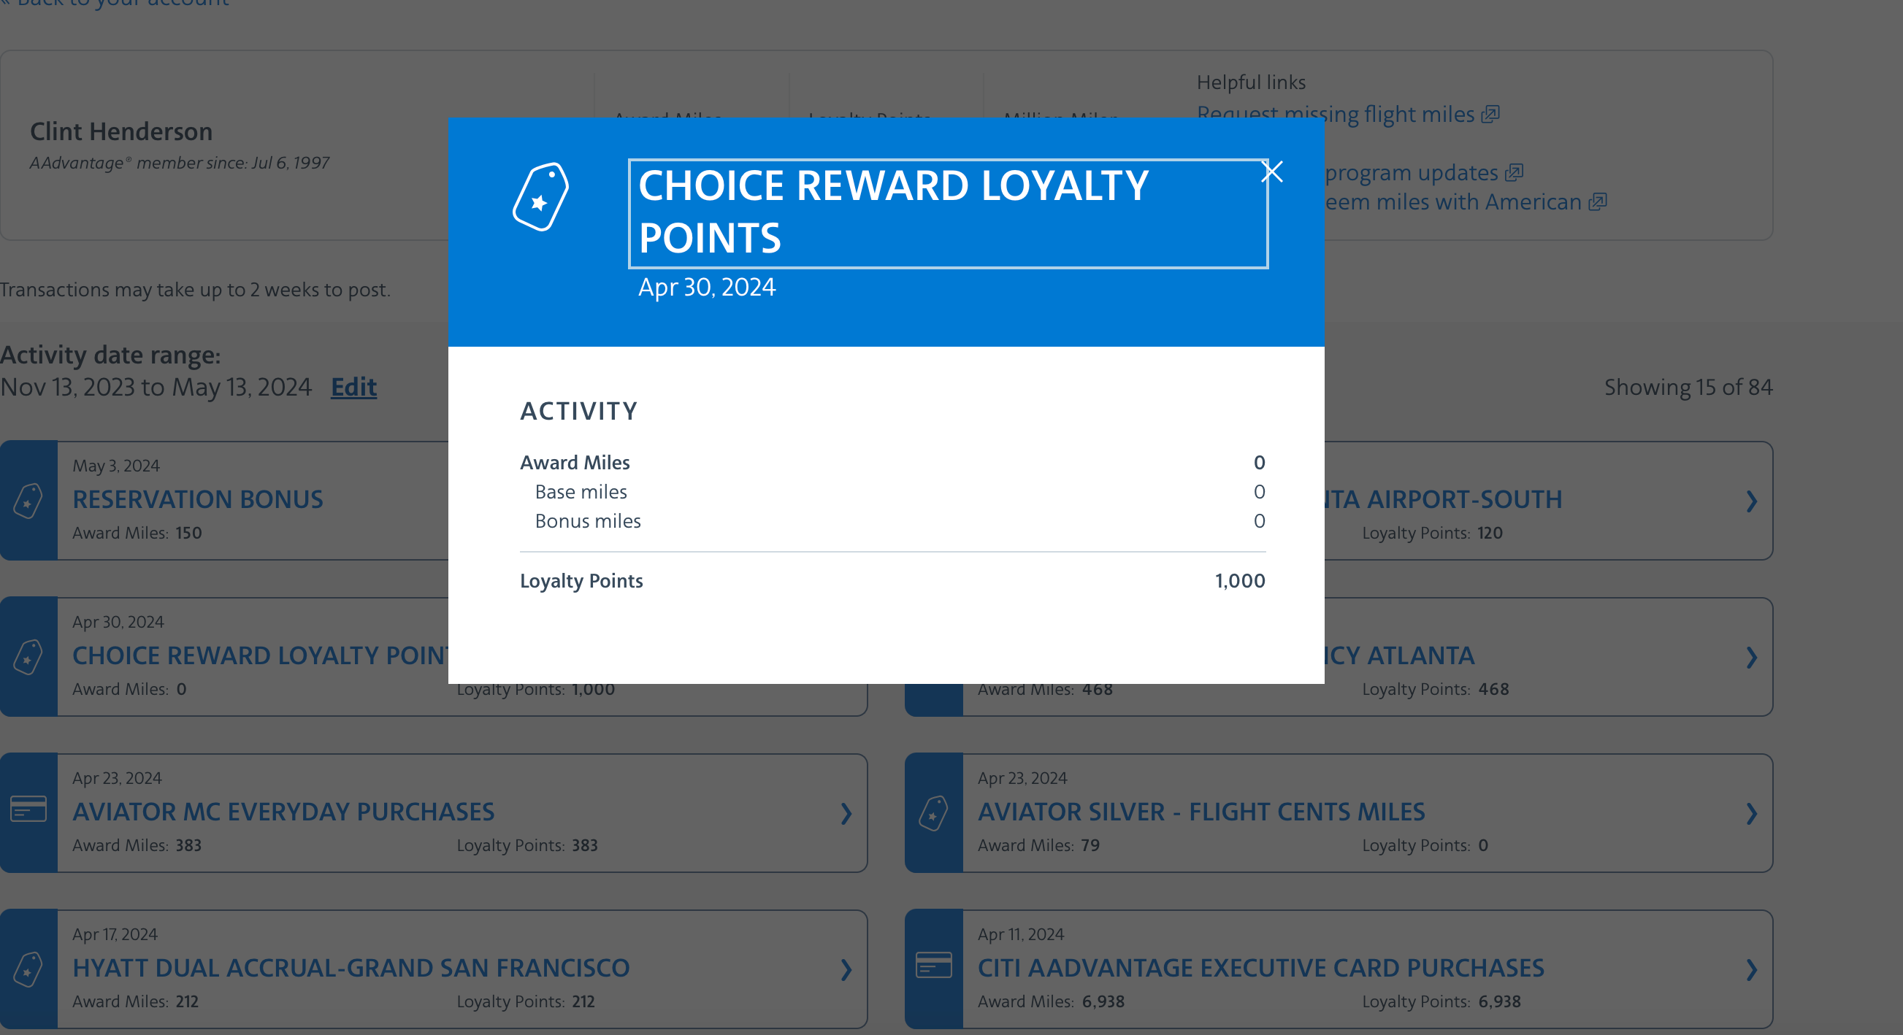The image size is (1903, 1035).
Task: Click the tag icon in the modal header
Action: point(542,198)
